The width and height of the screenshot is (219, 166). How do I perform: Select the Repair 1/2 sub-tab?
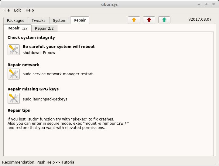18,28
